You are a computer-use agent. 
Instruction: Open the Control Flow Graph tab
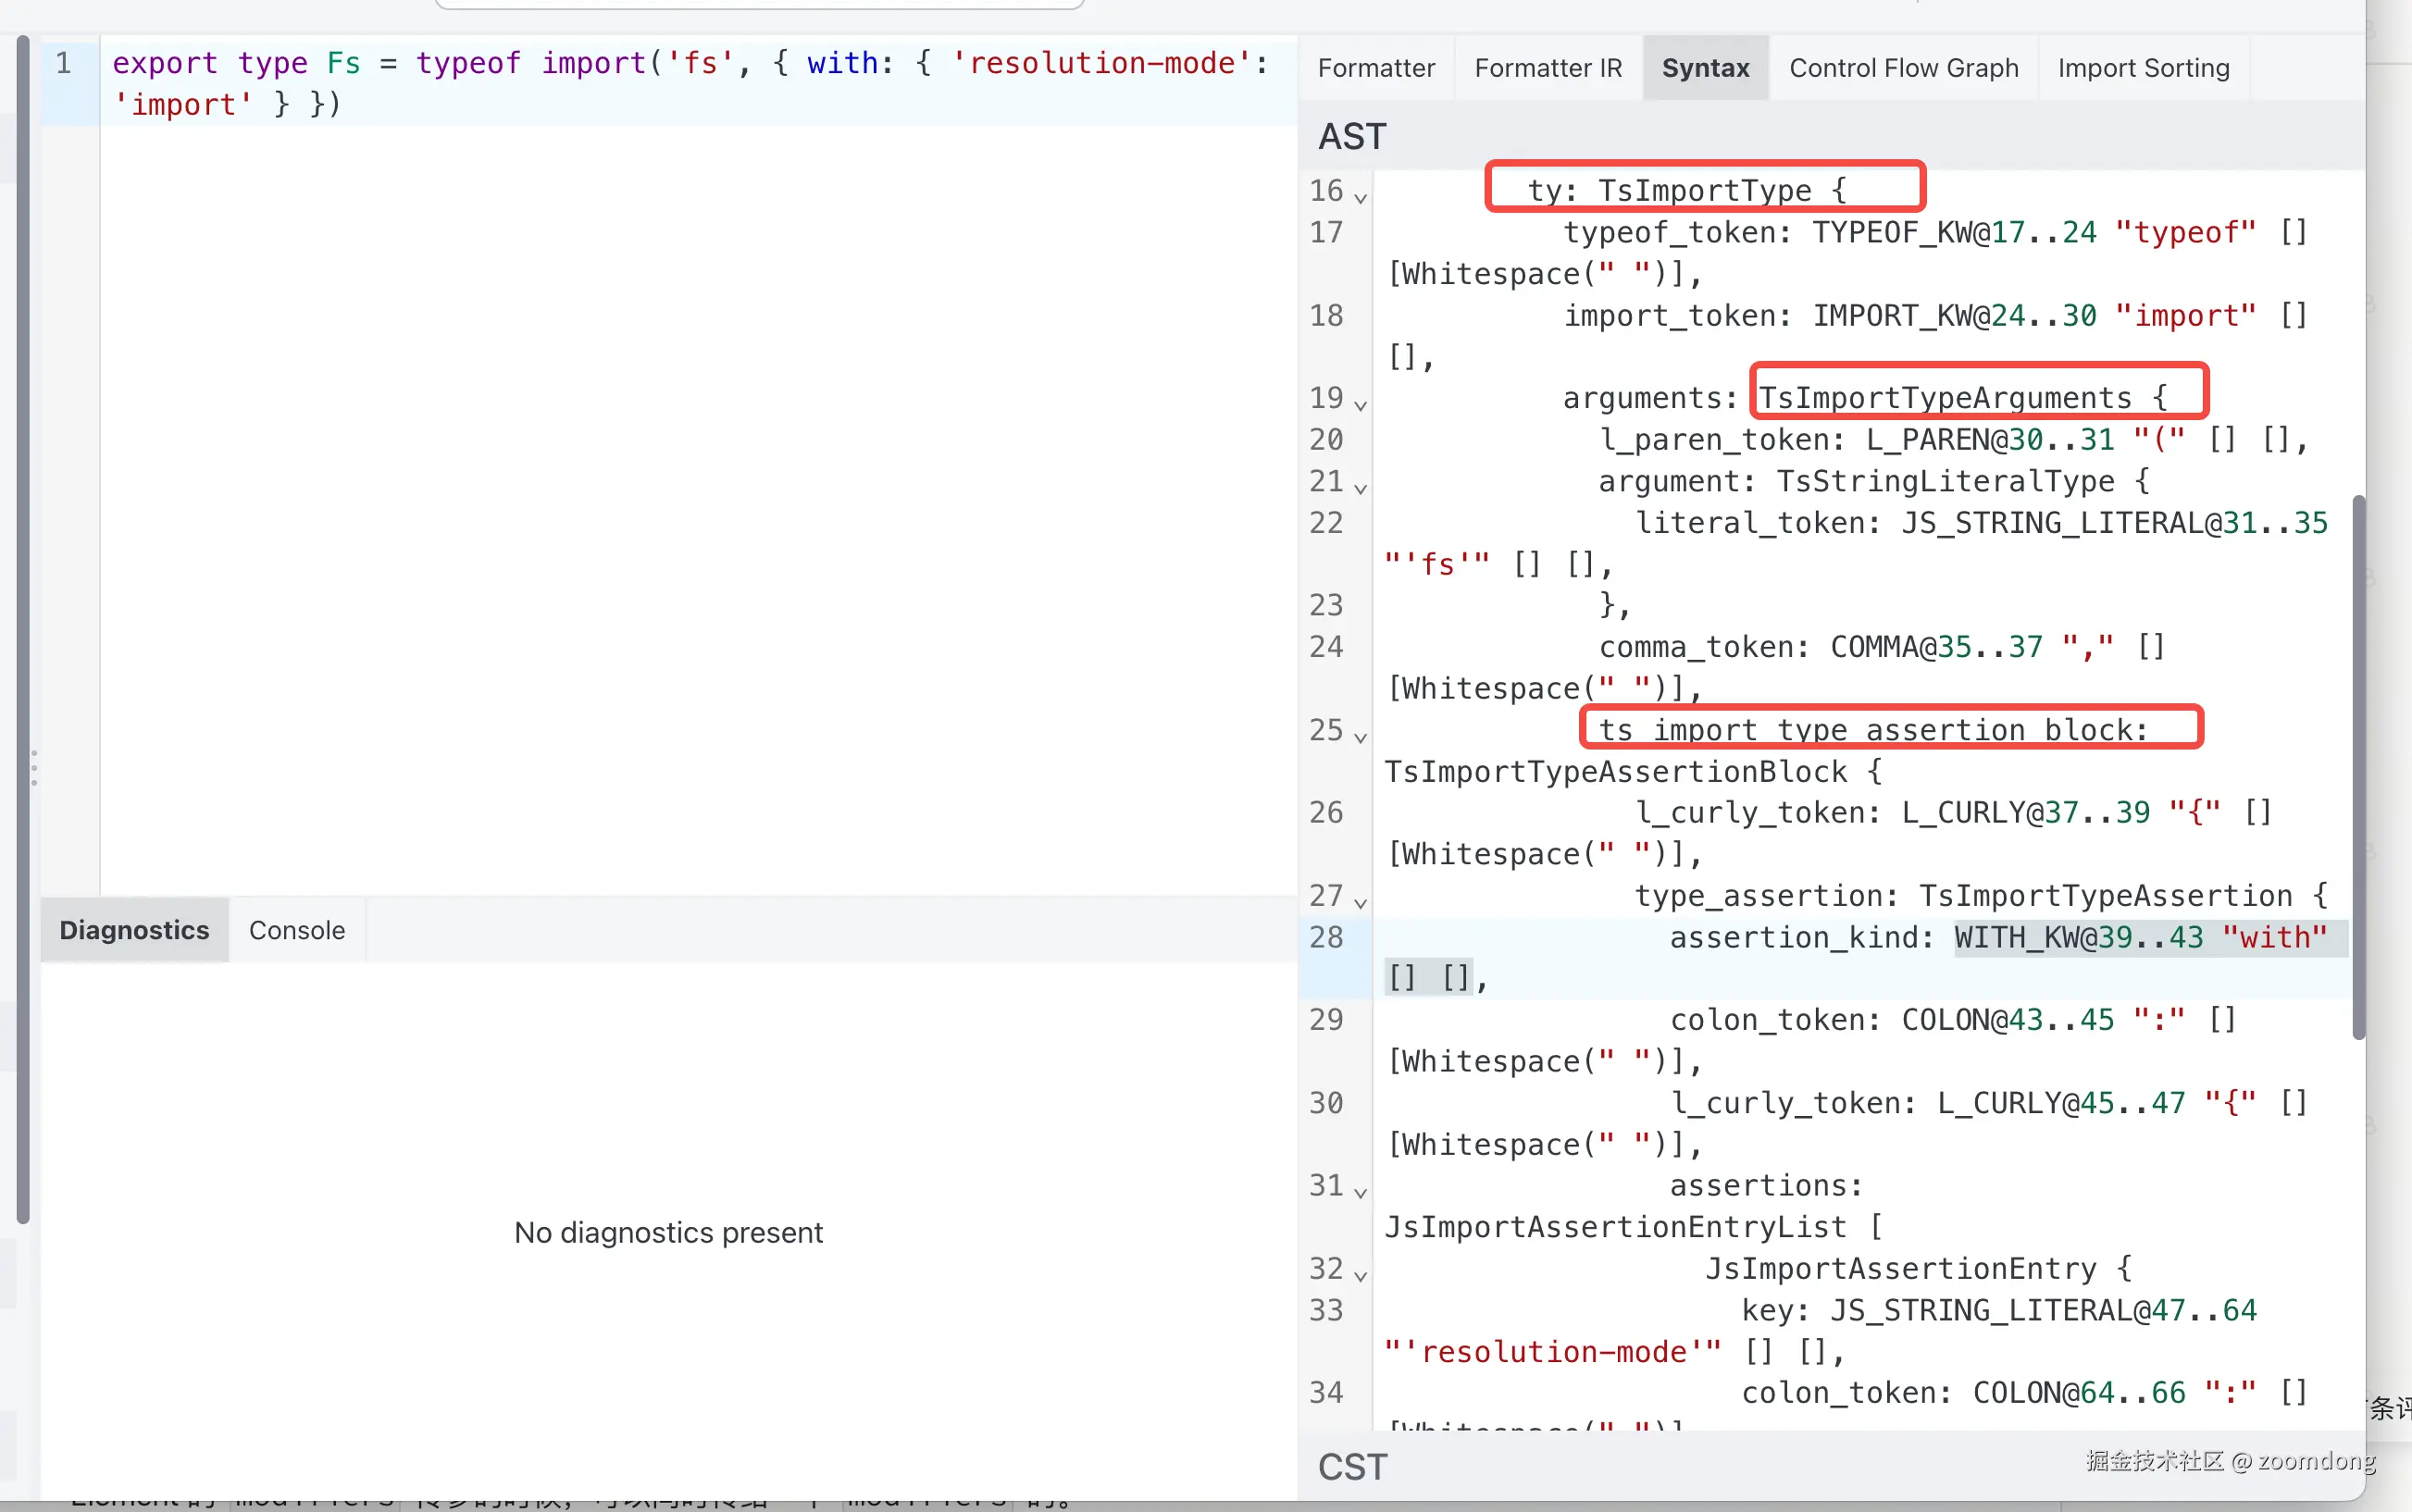click(1903, 68)
